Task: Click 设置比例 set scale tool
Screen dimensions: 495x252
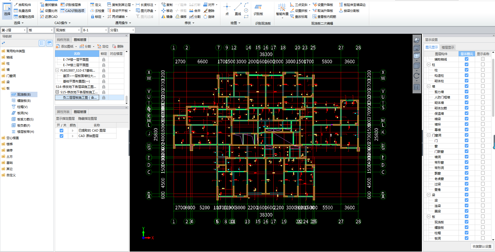Action: (x=49, y=11)
